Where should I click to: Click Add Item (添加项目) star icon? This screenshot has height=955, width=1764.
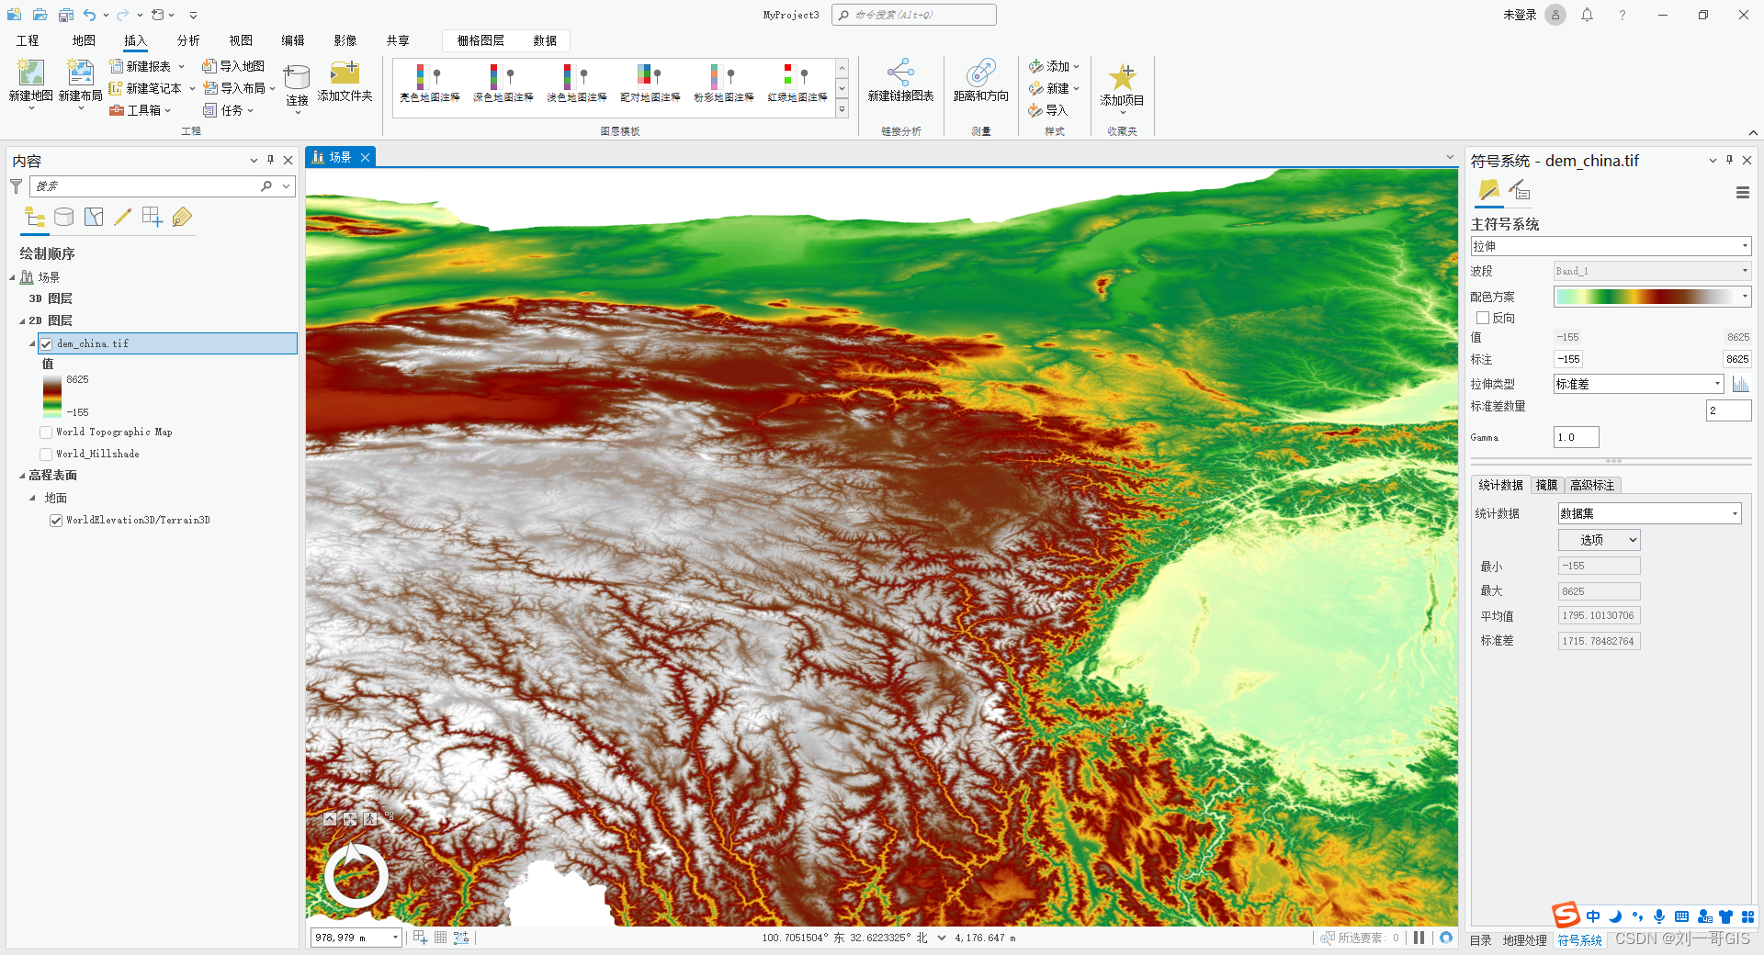click(x=1122, y=76)
